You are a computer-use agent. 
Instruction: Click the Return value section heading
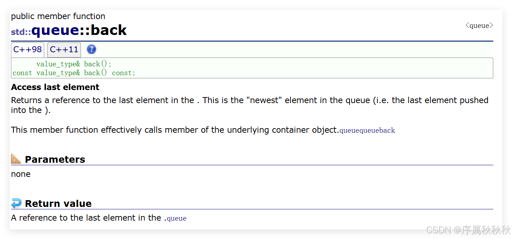tap(58, 203)
